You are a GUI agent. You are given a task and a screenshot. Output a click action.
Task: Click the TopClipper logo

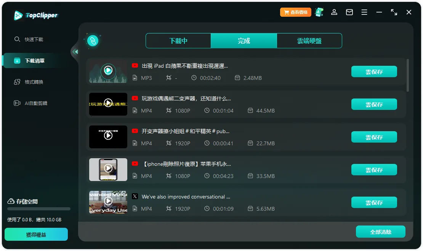point(36,15)
